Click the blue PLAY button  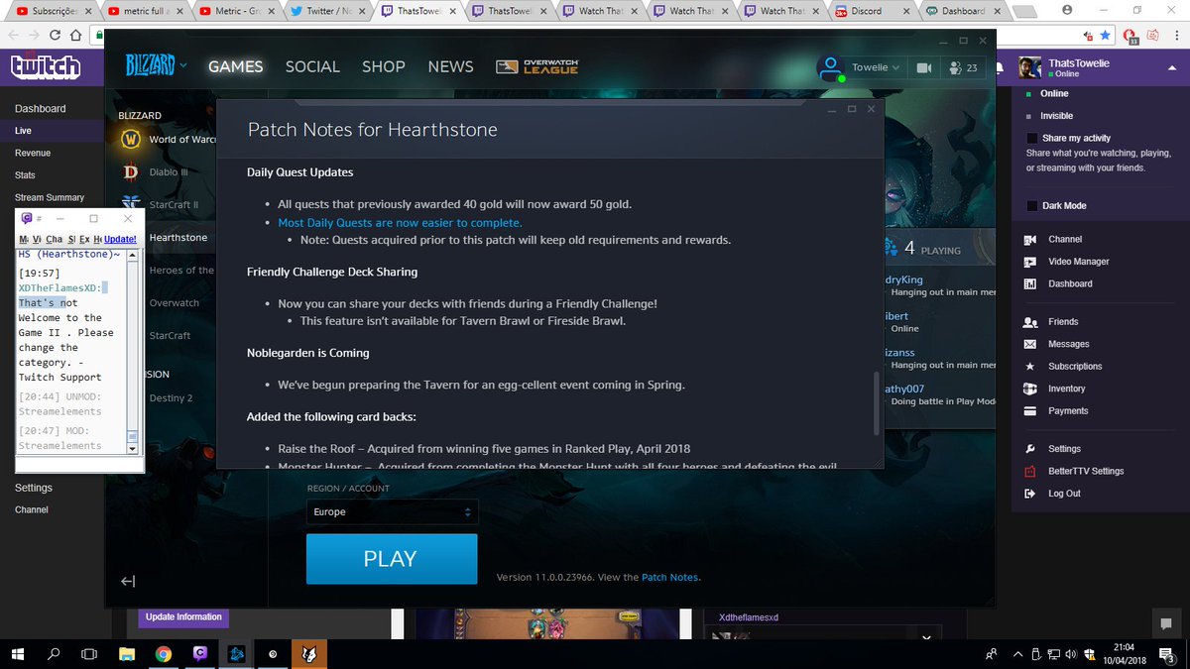click(x=392, y=559)
